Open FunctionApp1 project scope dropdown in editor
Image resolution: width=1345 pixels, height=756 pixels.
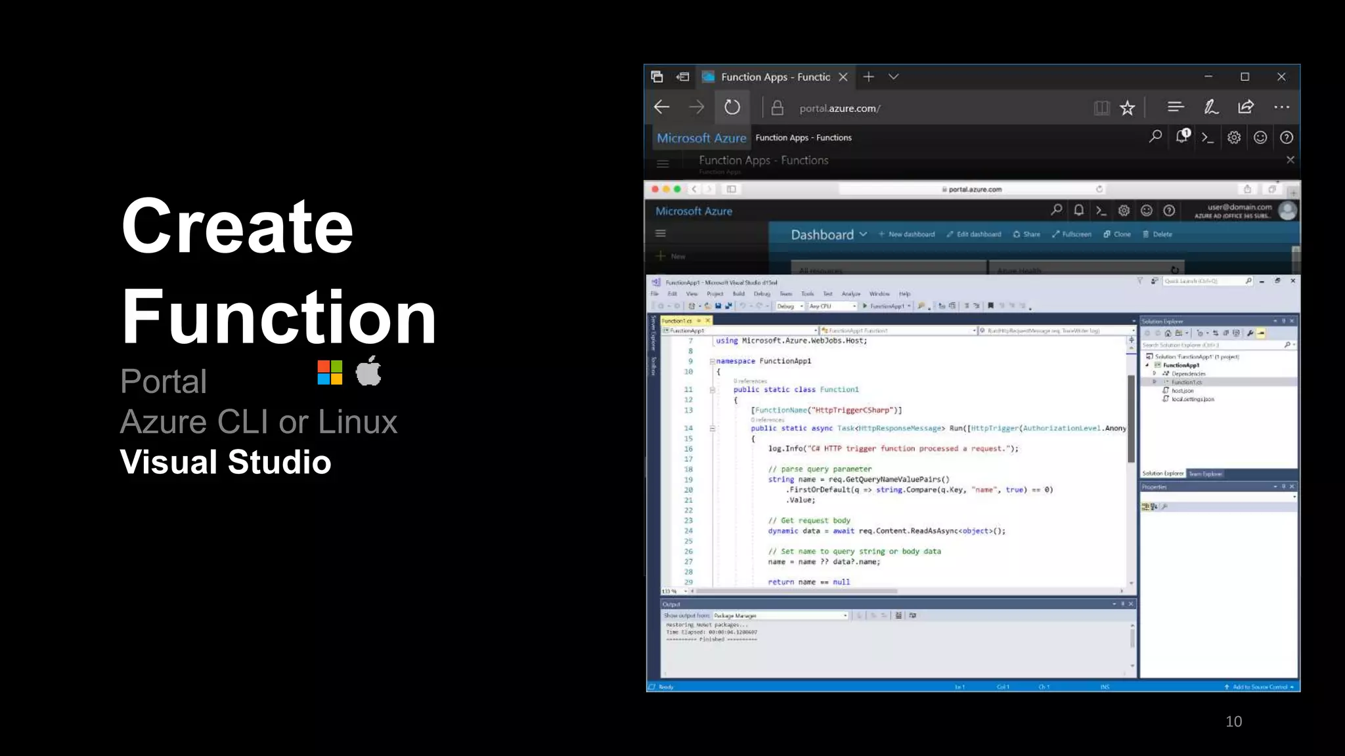coord(739,331)
